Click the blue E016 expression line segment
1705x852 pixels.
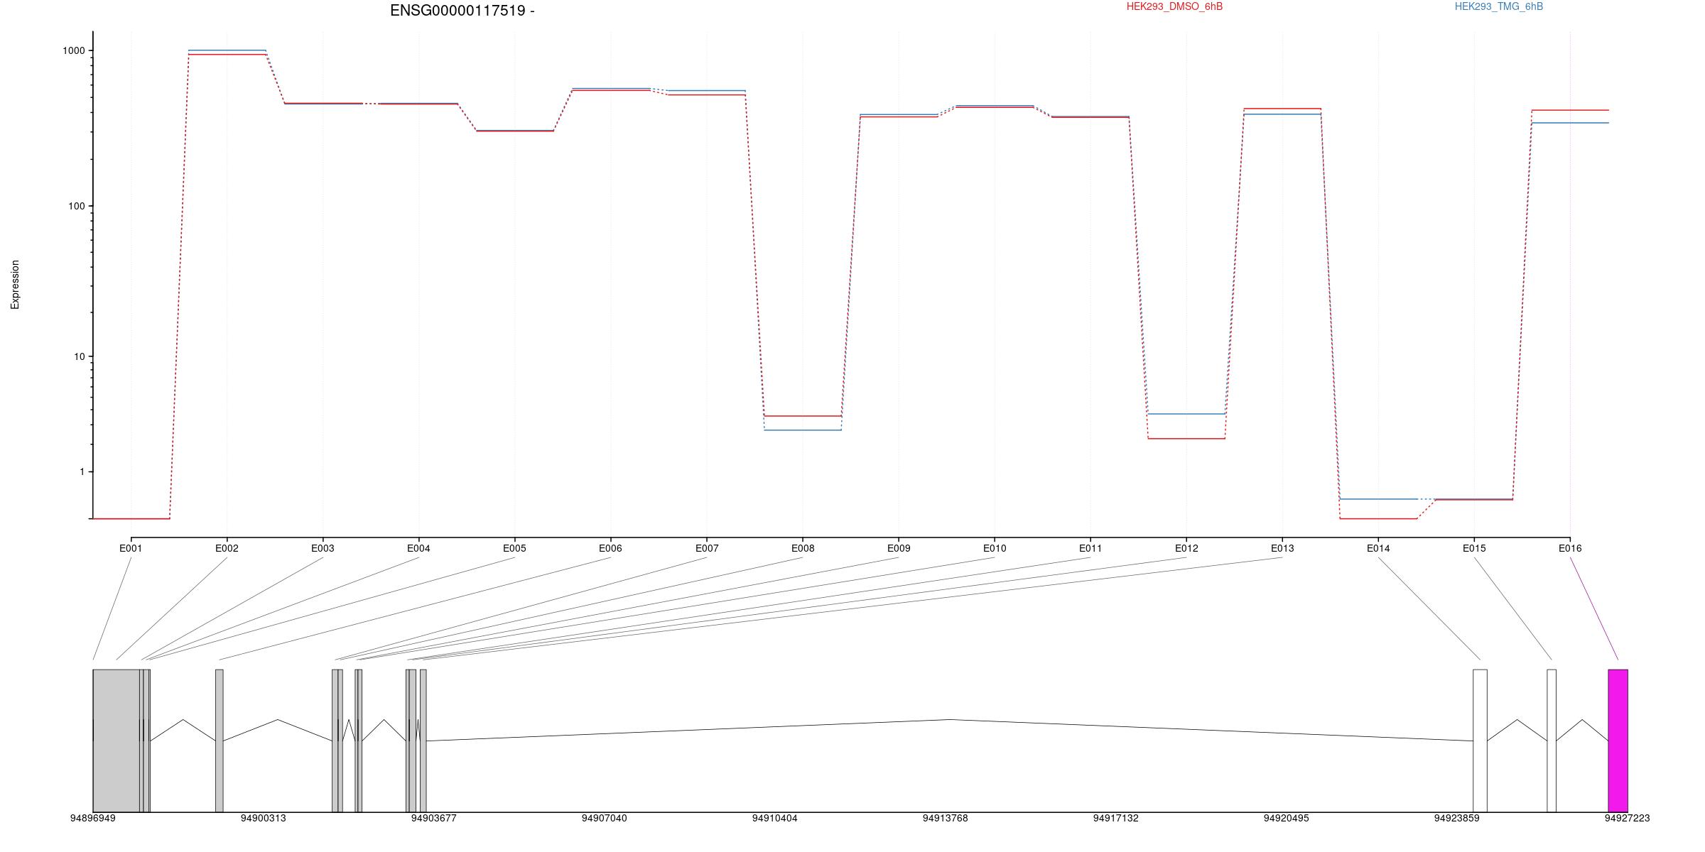point(1570,123)
